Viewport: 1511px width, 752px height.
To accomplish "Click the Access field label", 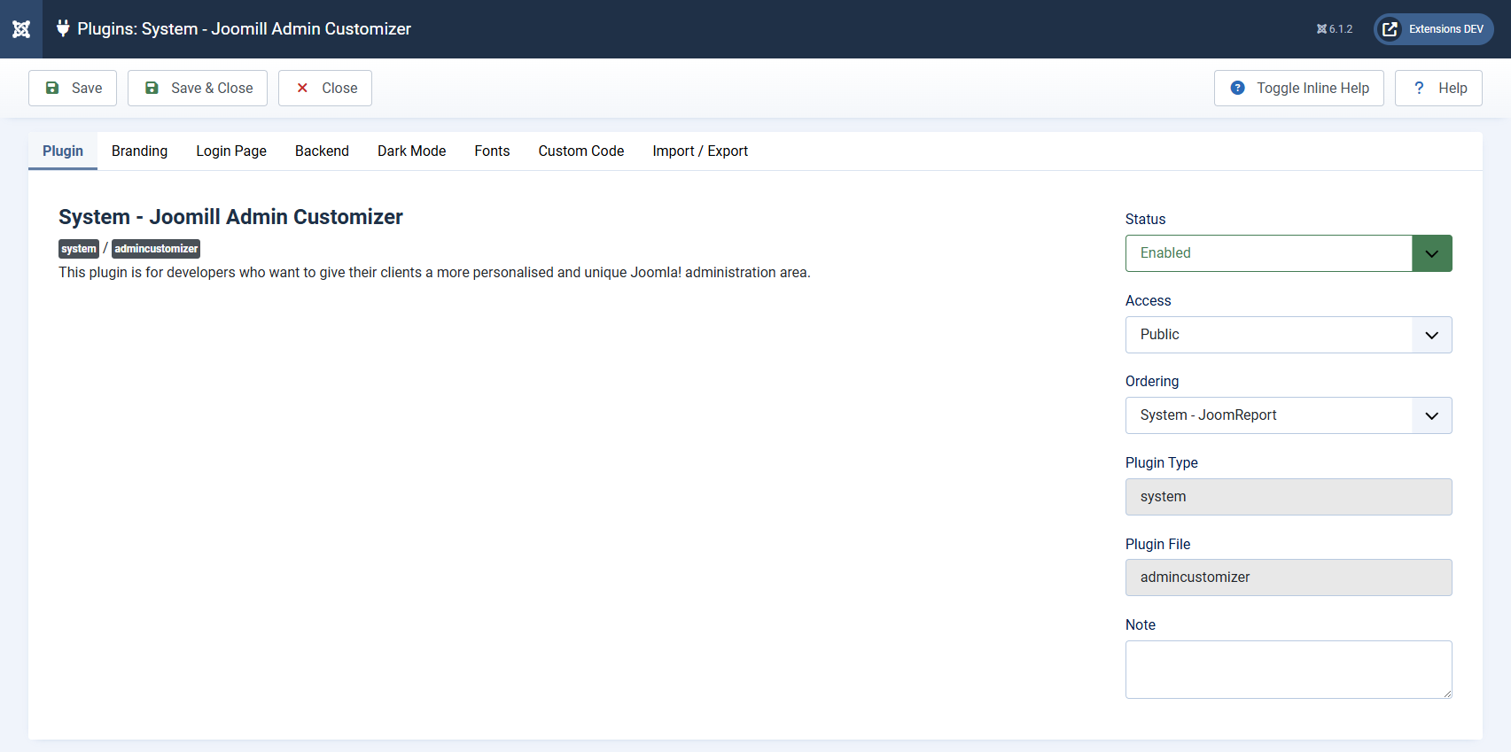I will [x=1148, y=301].
